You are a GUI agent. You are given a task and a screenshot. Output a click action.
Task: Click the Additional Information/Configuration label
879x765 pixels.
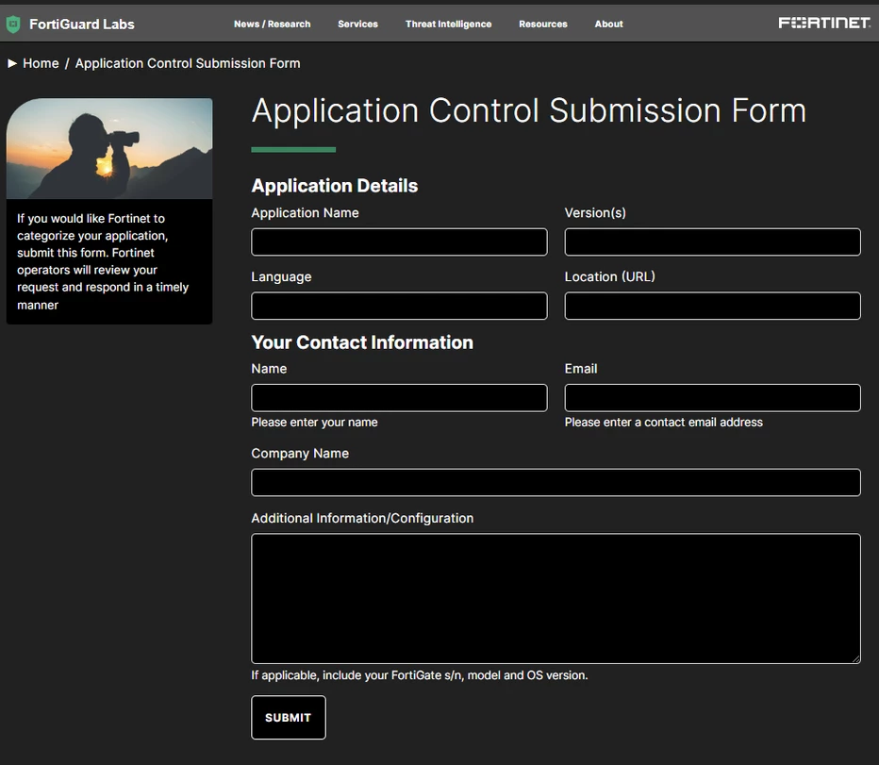[x=362, y=518]
